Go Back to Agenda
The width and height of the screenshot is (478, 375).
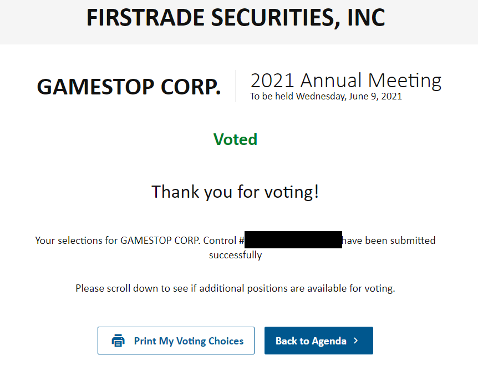(318, 341)
